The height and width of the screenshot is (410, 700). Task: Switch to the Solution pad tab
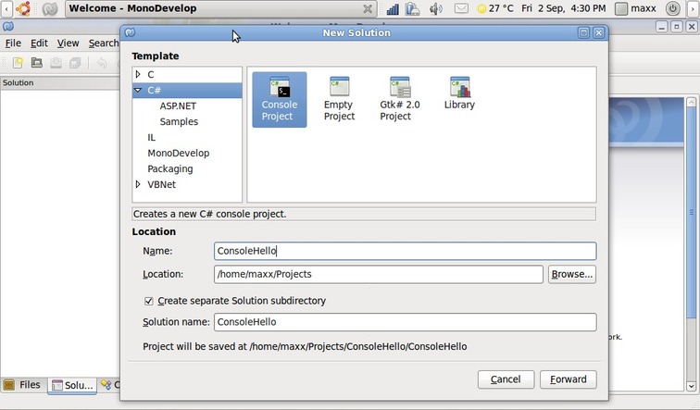tap(72, 385)
